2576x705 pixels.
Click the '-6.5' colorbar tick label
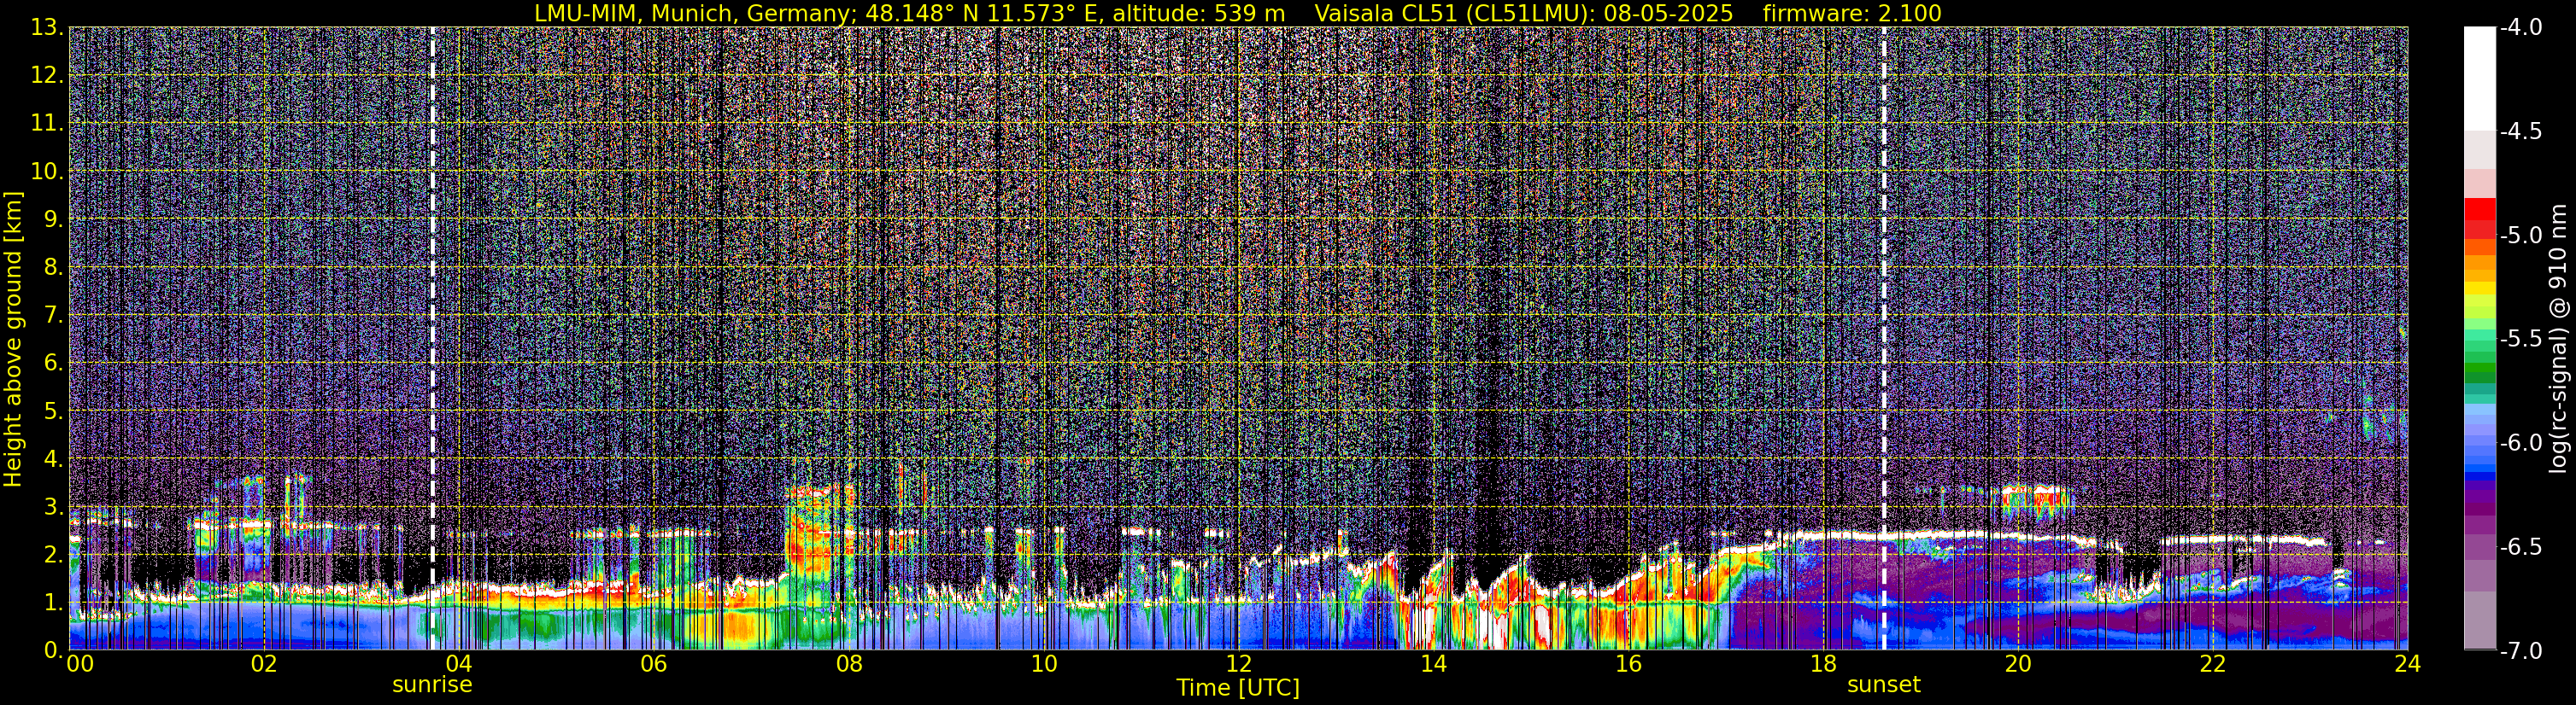[x=2520, y=546]
